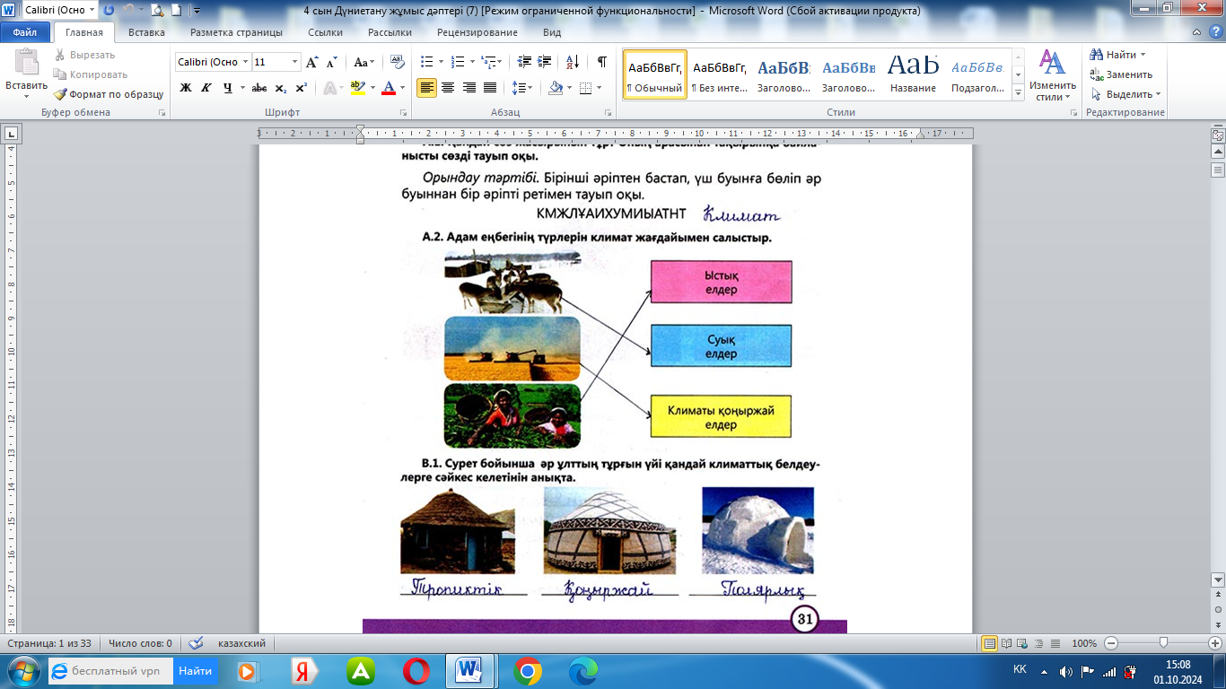Toggle Strikethrough (abc) formatting

point(259,88)
